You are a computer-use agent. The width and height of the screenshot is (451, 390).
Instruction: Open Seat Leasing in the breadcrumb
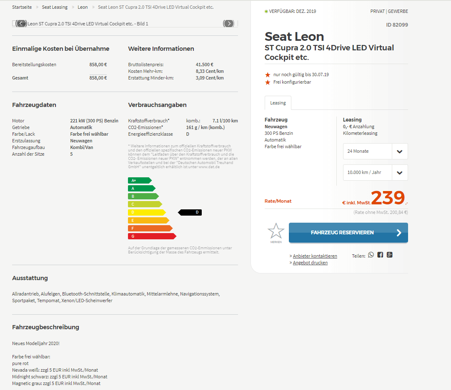(55, 7)
